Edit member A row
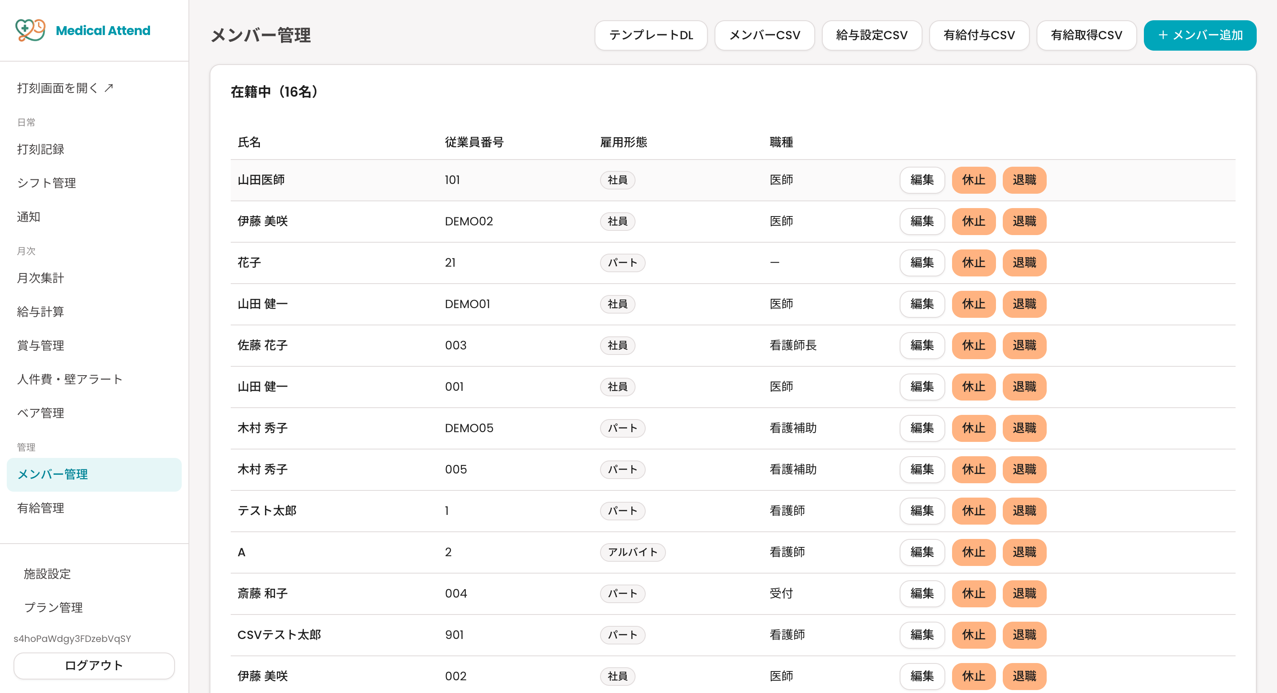 [x=922, y=552]
